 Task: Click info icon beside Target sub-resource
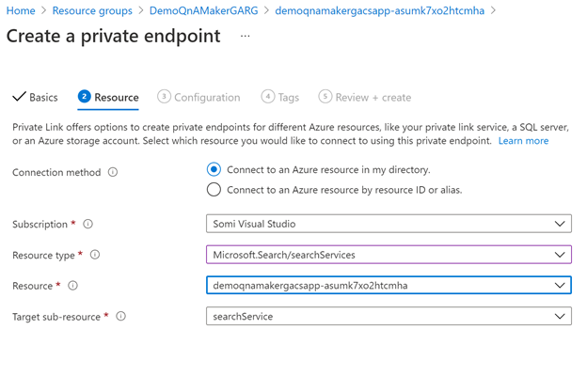(x=120, y=317)
